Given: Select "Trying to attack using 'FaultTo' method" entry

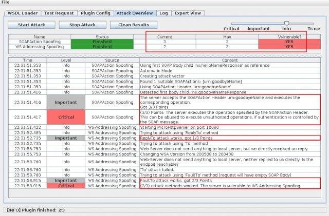Looking at the screenshot, I should pos(230,175).
